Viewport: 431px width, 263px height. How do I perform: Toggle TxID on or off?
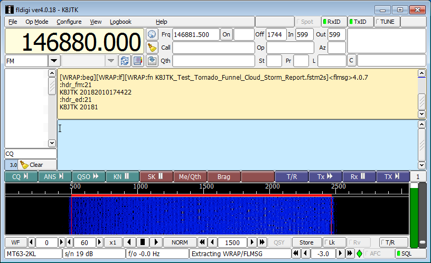coord(360,22)
